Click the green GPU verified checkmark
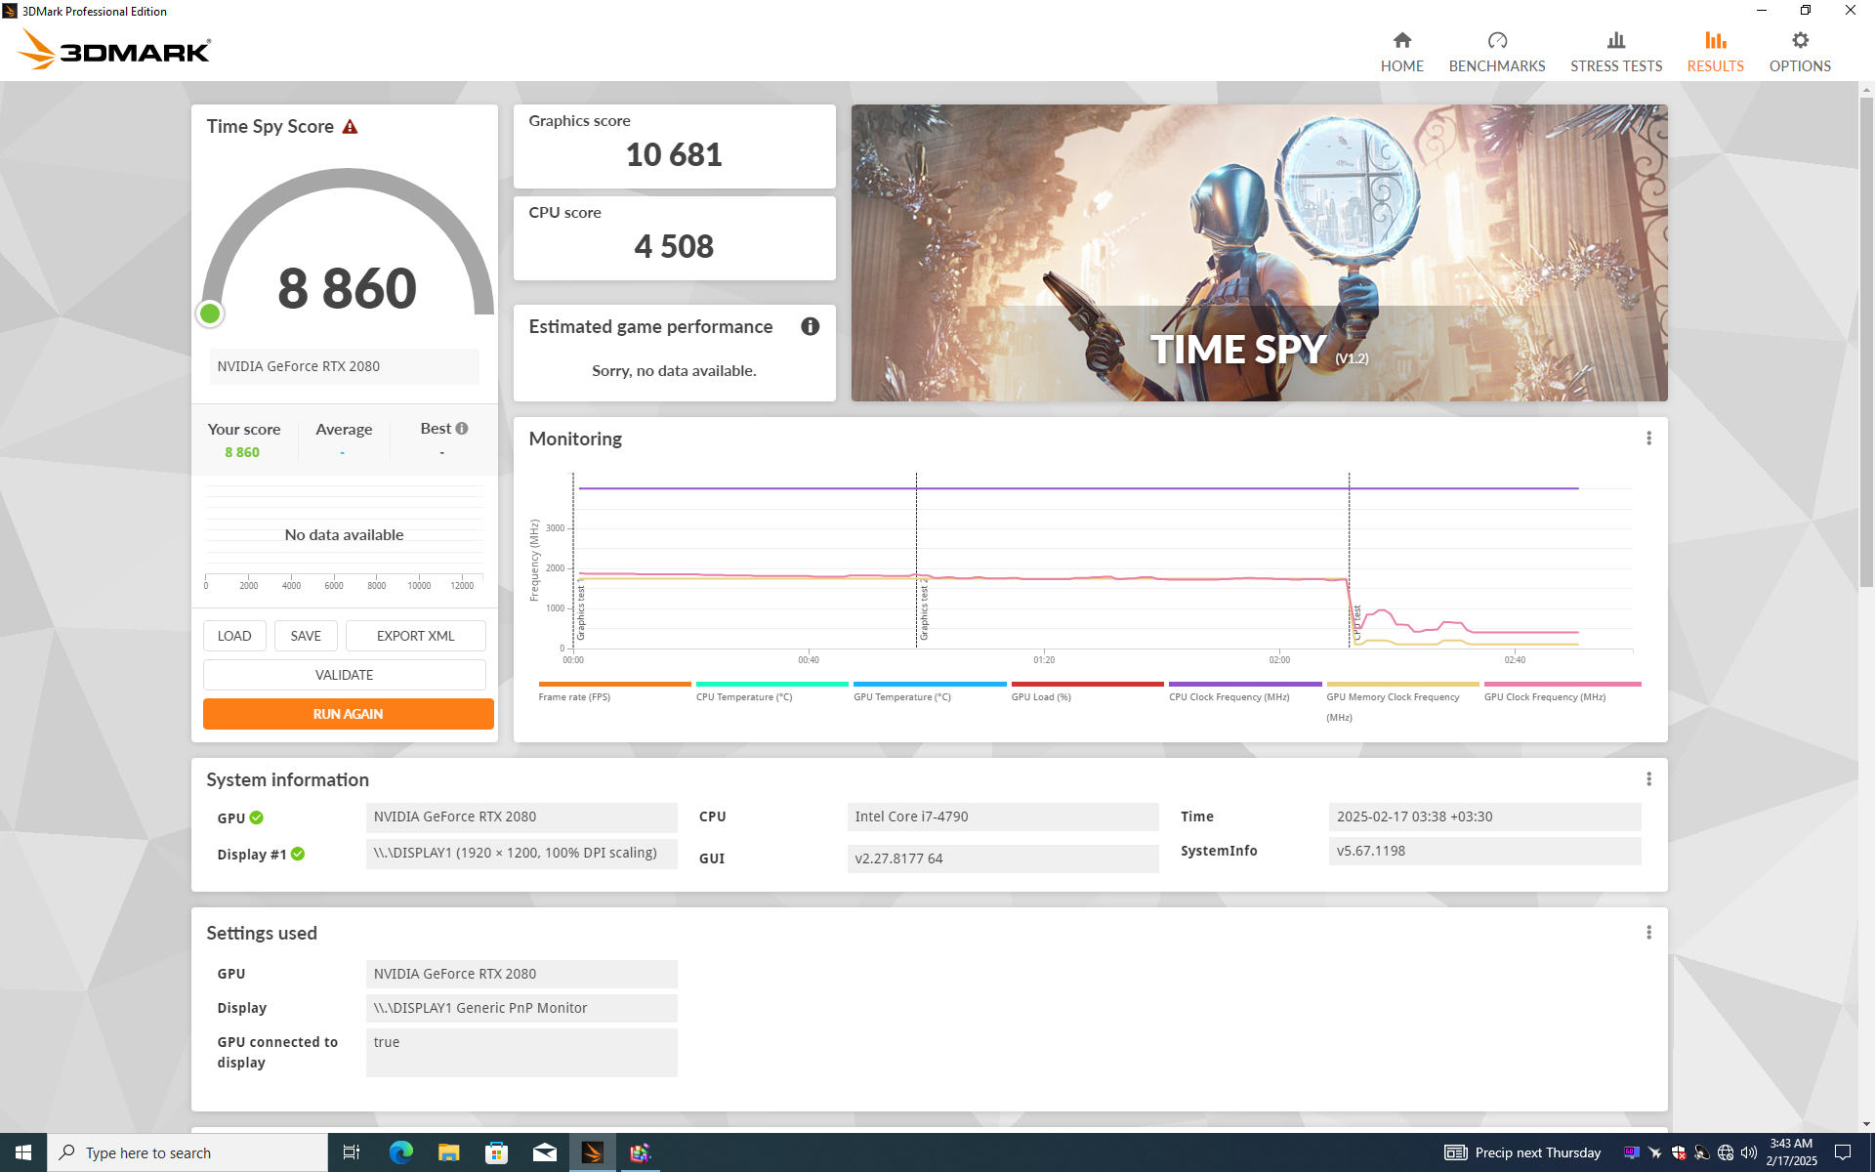The image size is (1875, 1172). (256, 817)
